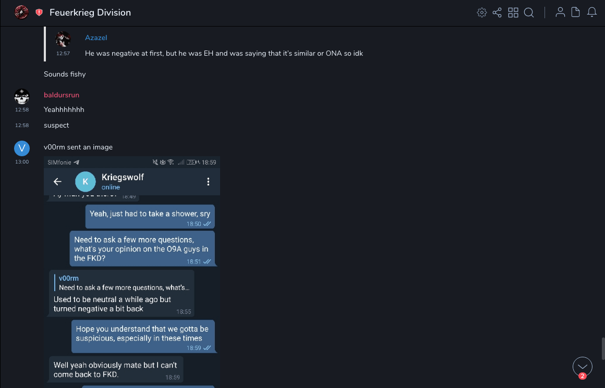
Task: Click baldursrun's skull avatar
Action: point(21,96)
